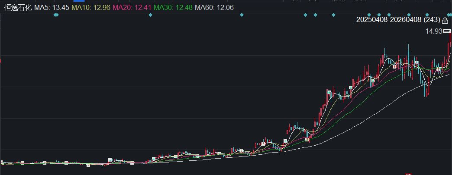The width and height of the screenshot is (452, 175).
Task: Click the diamond marker beneath the MA30 label
Action: [150, 15]
